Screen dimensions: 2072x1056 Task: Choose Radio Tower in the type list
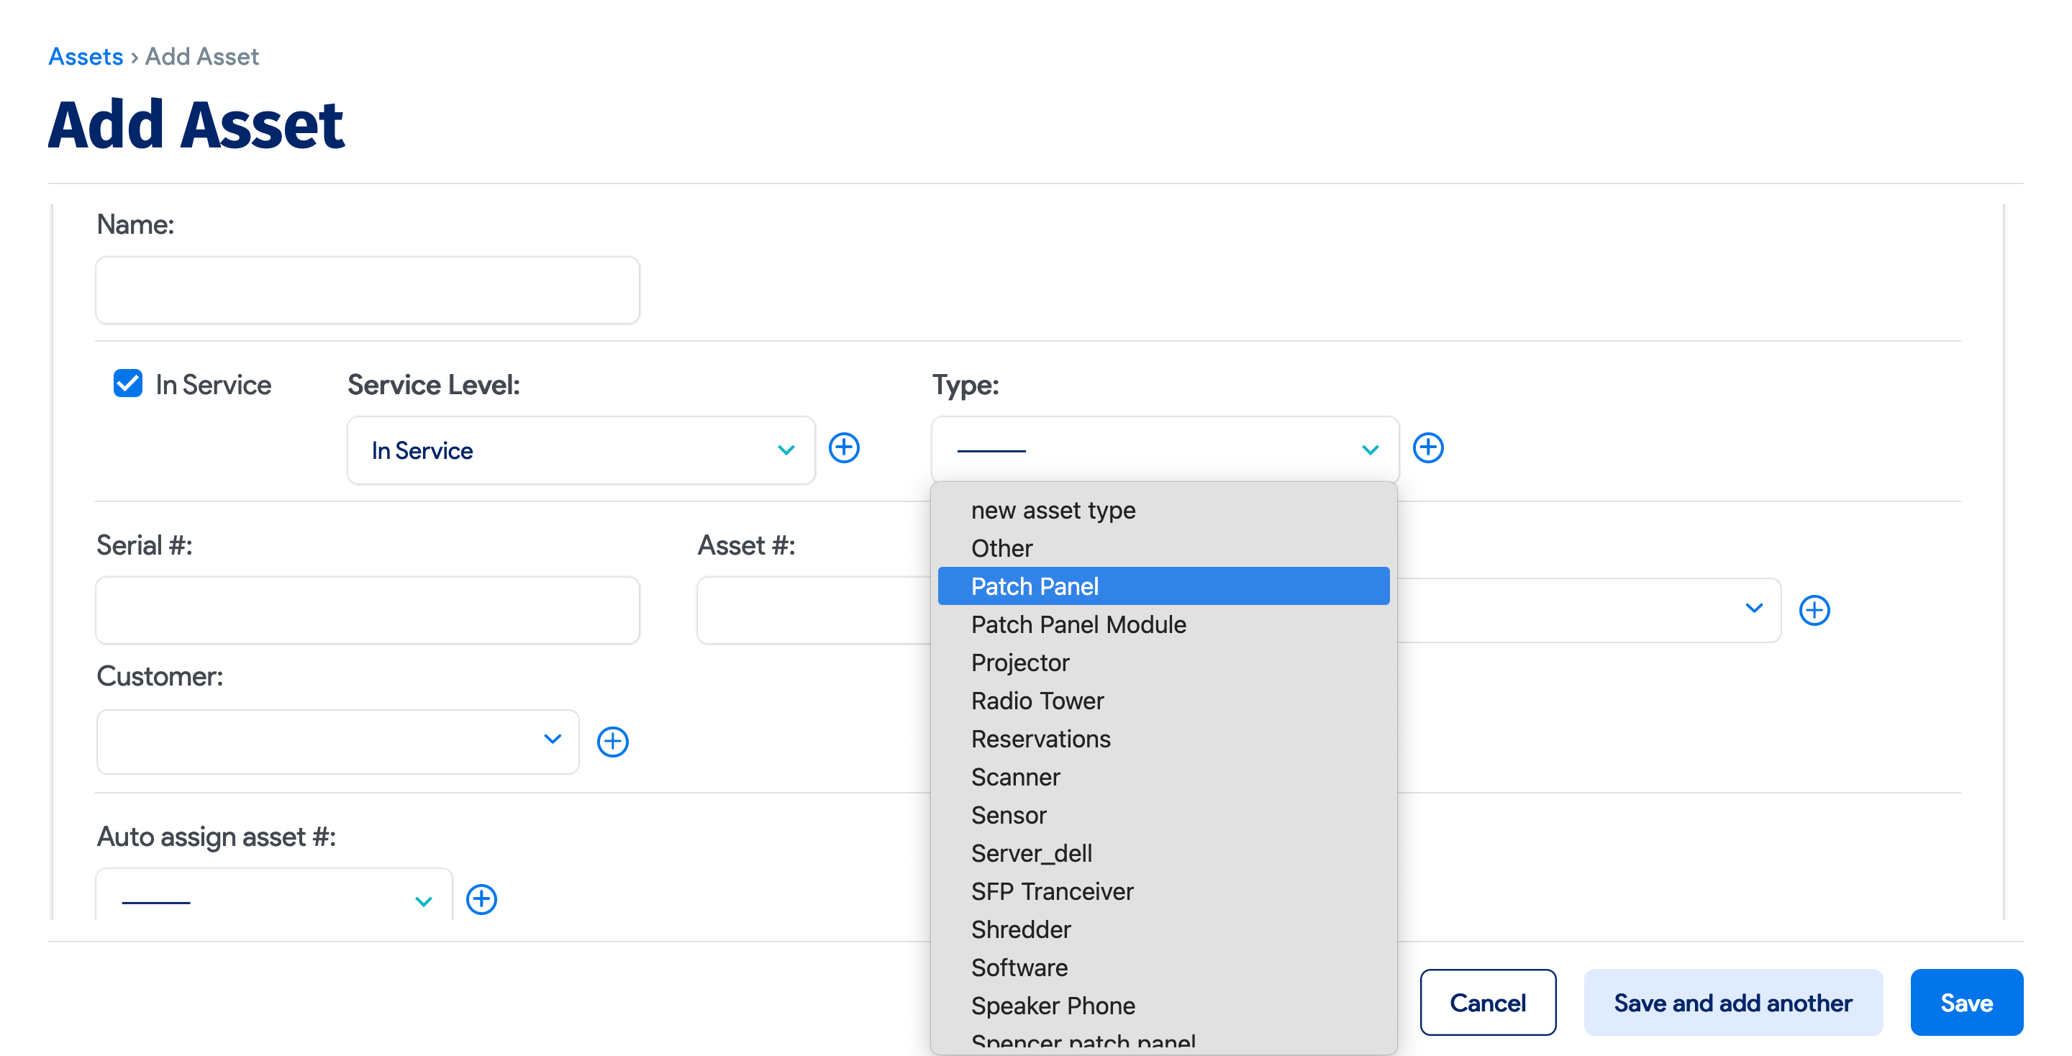coord(1037,701)
